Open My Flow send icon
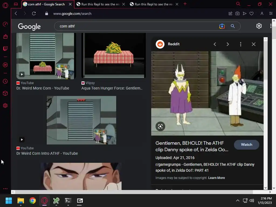The image size is (276, 207). click(x=244, y=13)
